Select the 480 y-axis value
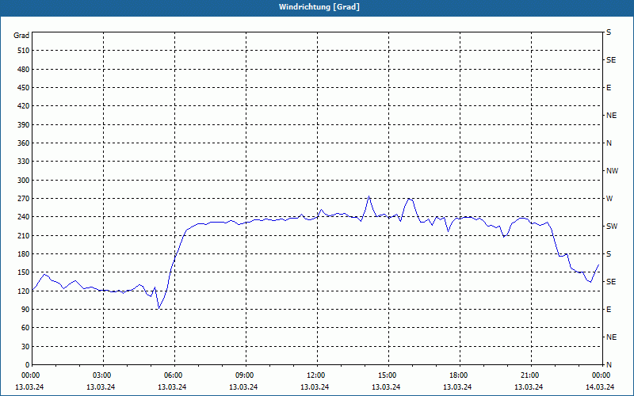This screenshot has width=634, height=396. pyautogui.click(x=24, y=70)
